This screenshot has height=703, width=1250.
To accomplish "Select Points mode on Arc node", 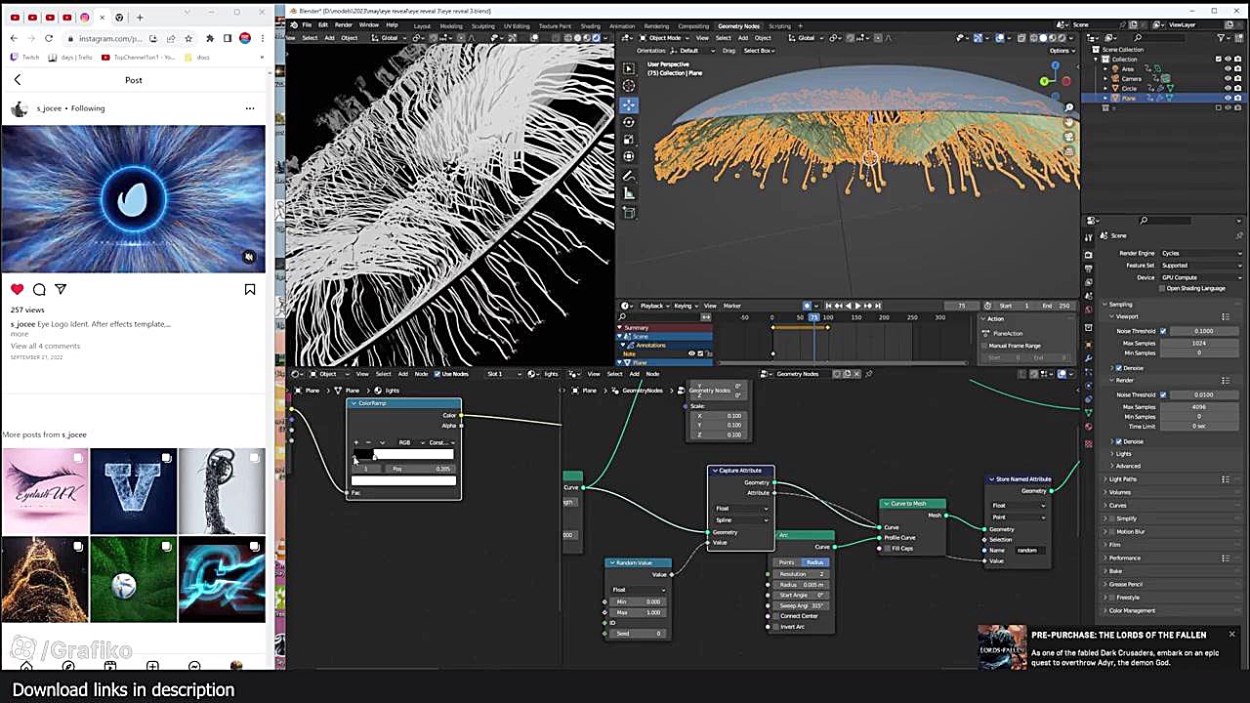I will tap(787, 562).
